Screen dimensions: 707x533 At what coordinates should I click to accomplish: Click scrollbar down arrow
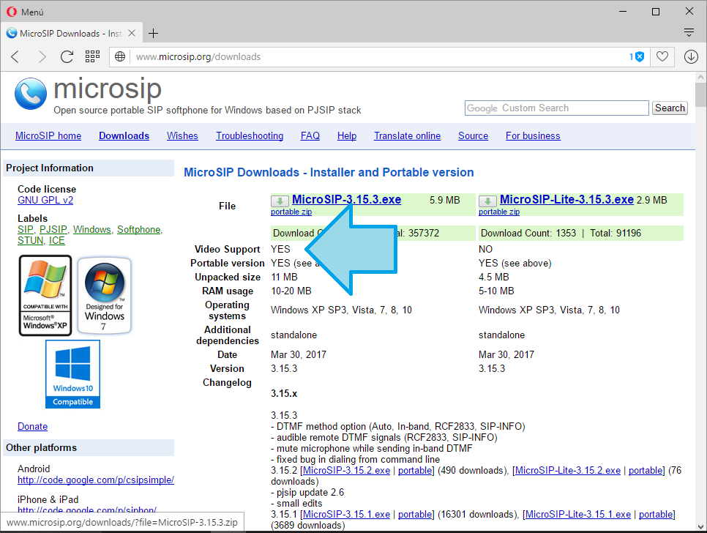pyautogui.click(x=700, y=526)
